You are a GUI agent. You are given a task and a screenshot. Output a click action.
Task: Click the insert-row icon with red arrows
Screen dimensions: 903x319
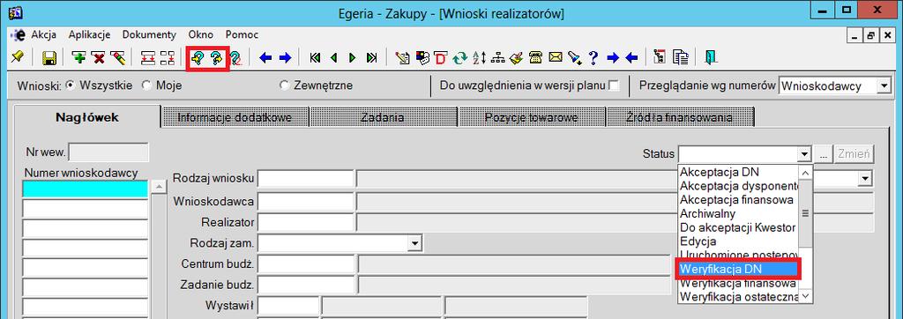[148, 57]
